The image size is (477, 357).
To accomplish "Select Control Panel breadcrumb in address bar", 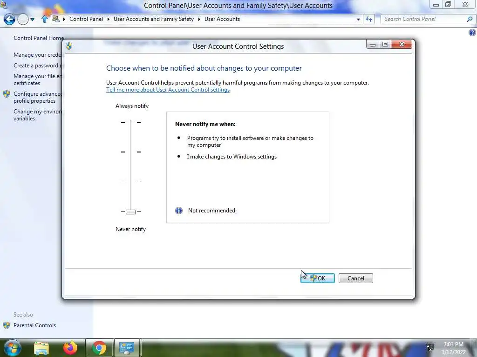I will click(86, 19).
